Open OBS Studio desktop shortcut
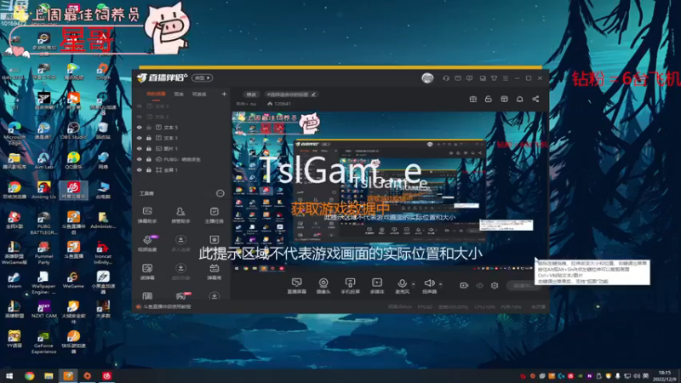 pos(73,130)
